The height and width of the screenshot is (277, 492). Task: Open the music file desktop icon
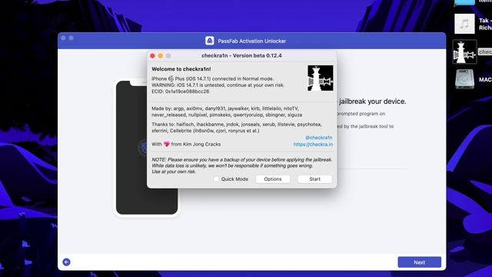(x=464, y=24)
